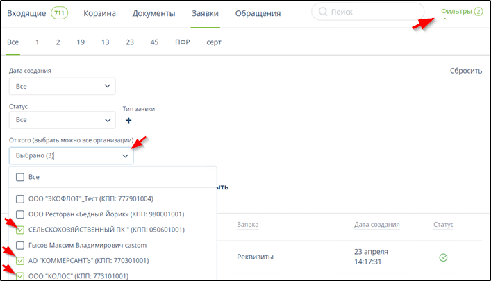Collapse the От кого Выбрано (3) dropdown

[x=71, y=156]
